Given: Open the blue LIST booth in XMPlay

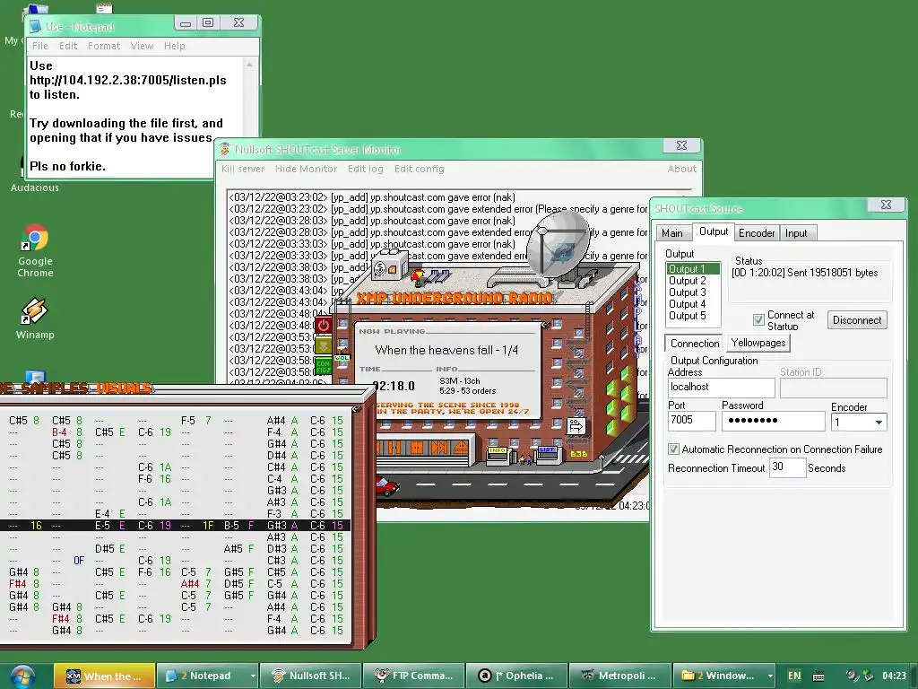Looking at the screenshot, I should pyautogui.click(x=548, y=454).
